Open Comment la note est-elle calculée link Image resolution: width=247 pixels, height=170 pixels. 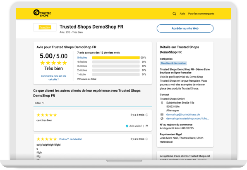53,78
